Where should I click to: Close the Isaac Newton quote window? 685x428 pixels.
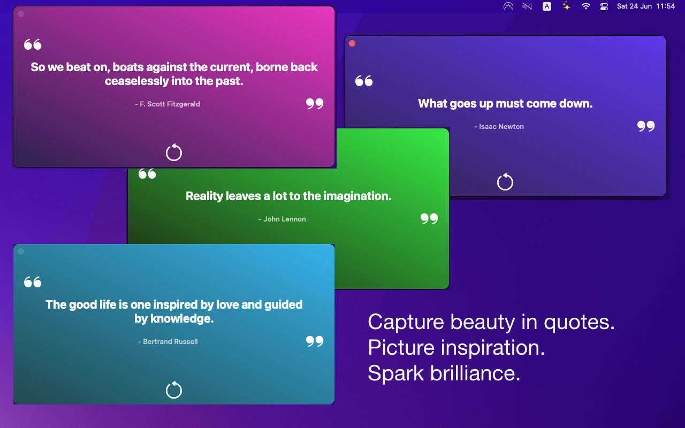[x=352, y=43]
